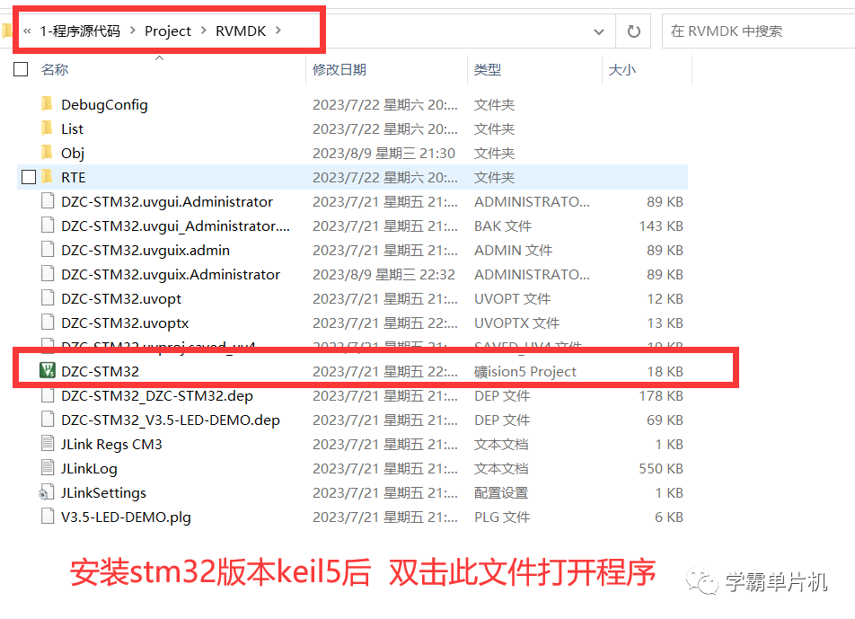This screenshot has width=855, height=619.
Task: Click the 配置设置 type cell
Action: click(501, 493)
